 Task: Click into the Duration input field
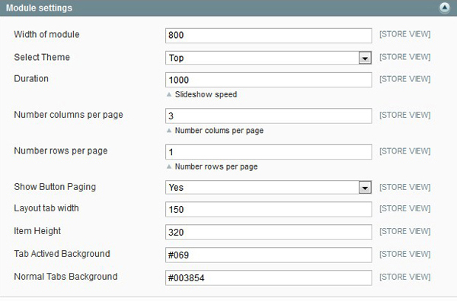(268, 80)
